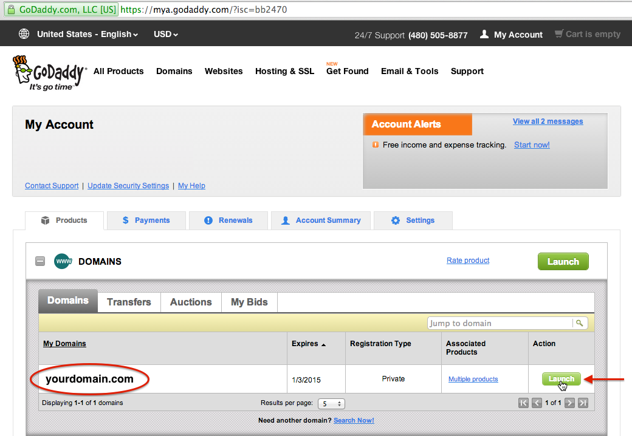Click the Cart is empty text
The image size is (632, 436).
(593, 34)
